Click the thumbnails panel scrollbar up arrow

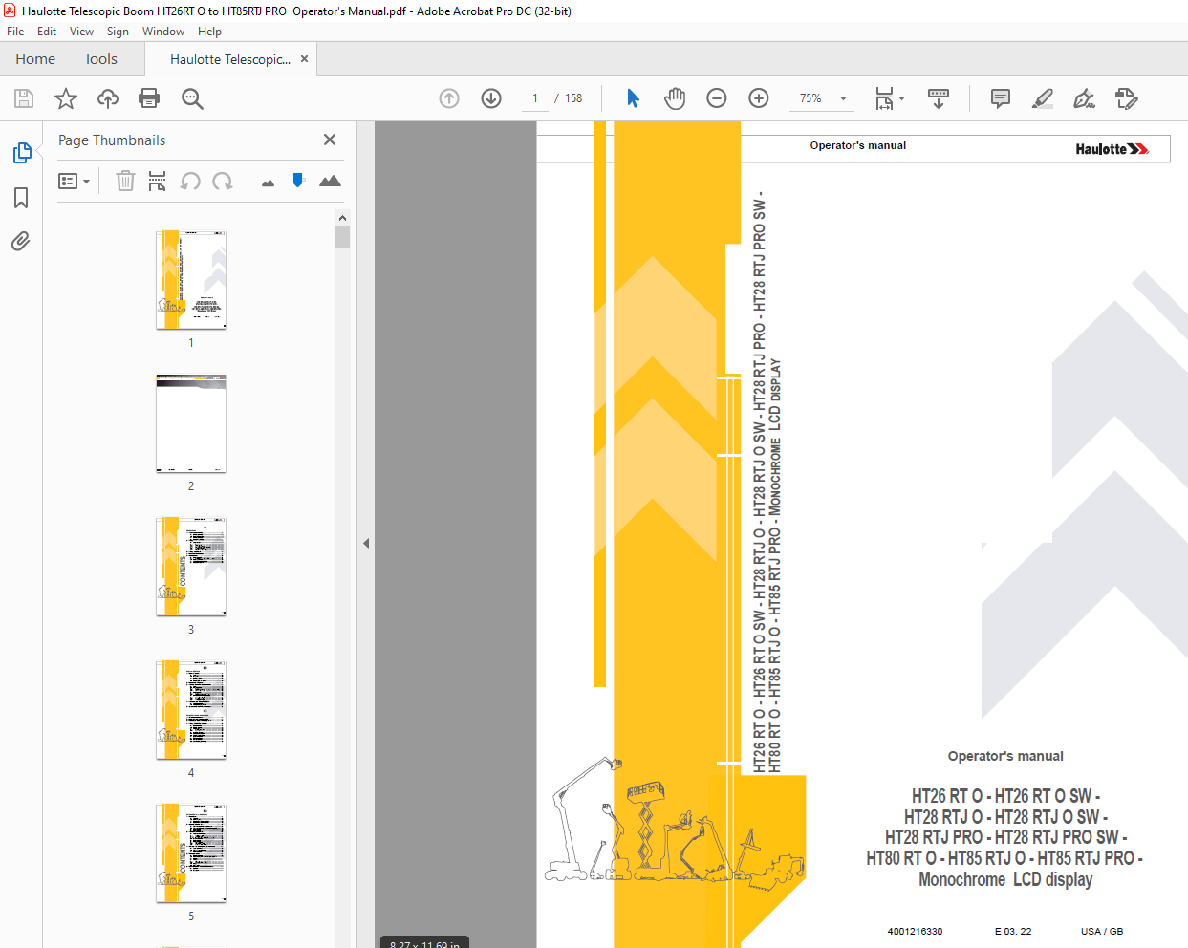342,217
